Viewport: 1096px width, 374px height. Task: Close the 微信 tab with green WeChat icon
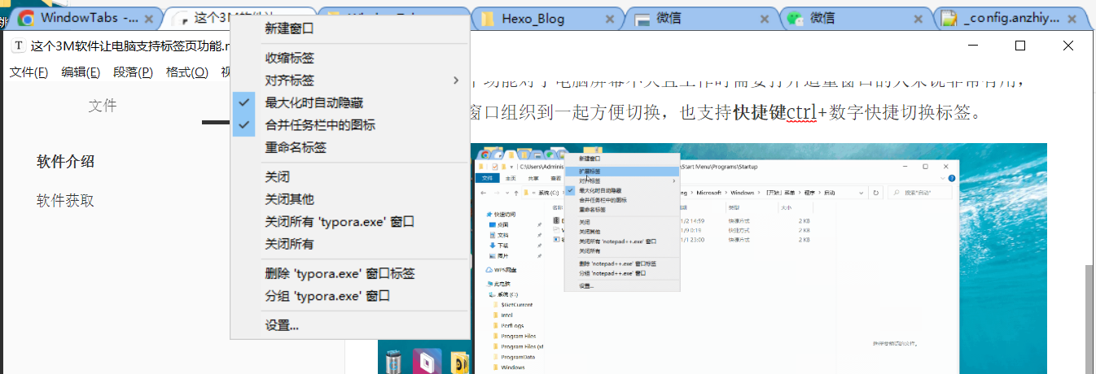918,19
